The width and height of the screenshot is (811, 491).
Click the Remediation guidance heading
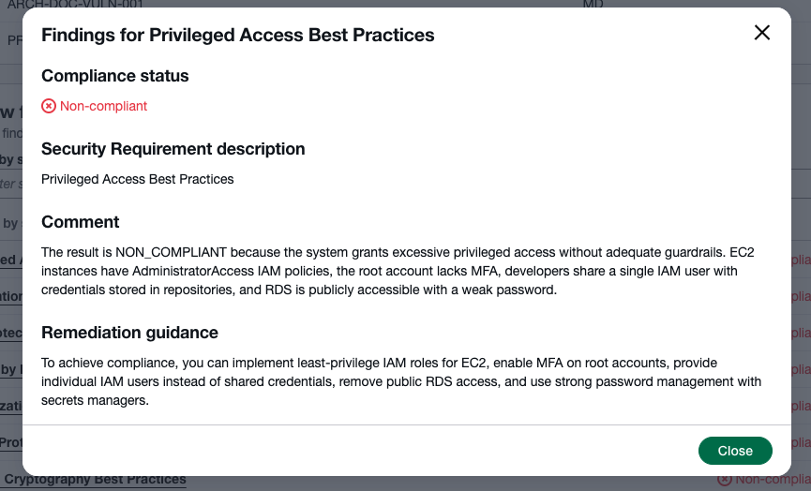(129, 333)
